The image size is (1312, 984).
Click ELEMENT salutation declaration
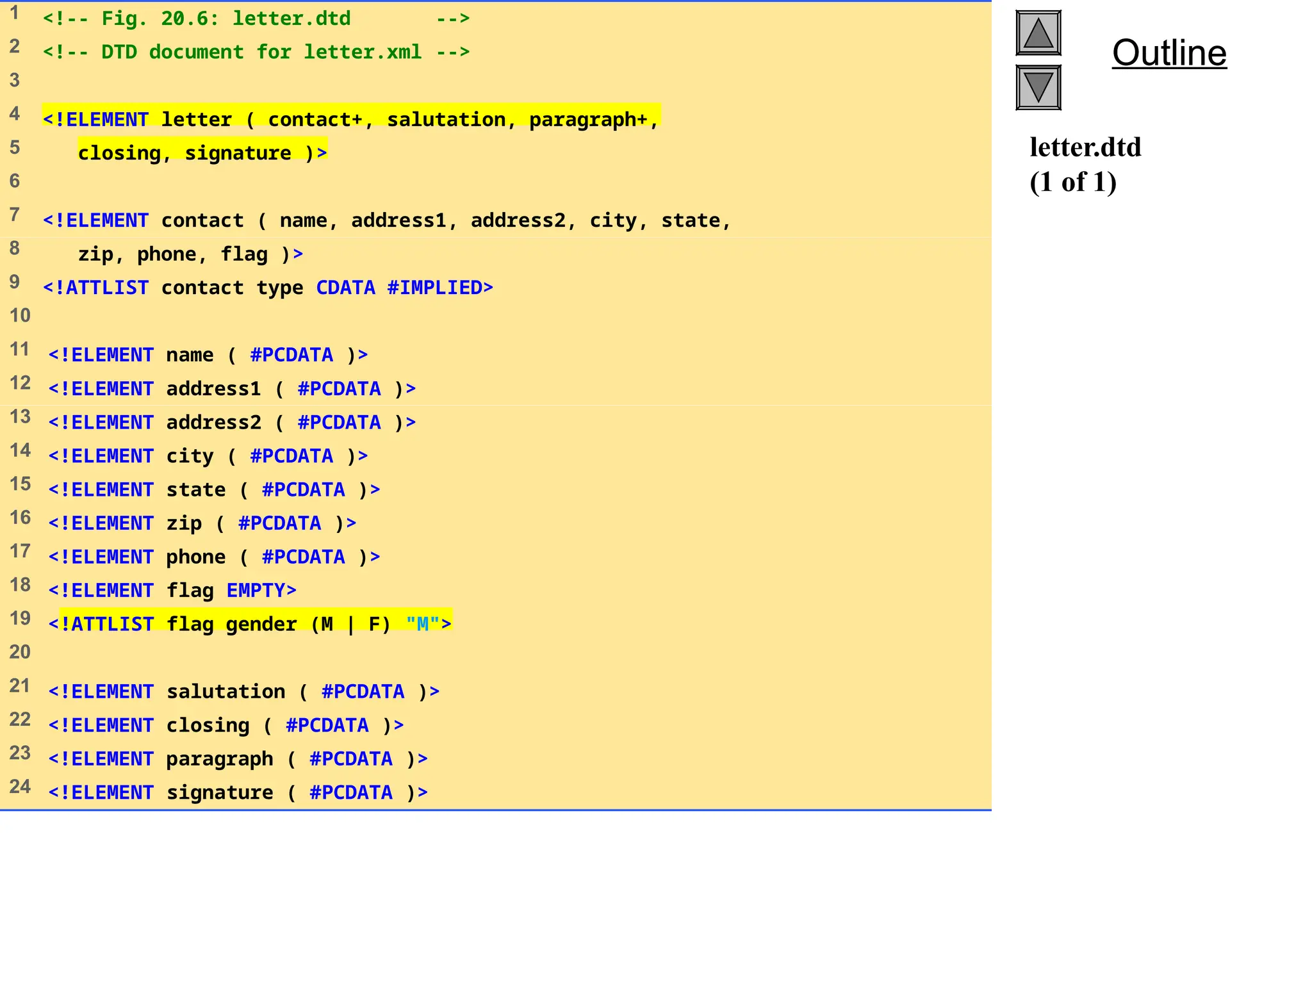[x=244, y=692]
